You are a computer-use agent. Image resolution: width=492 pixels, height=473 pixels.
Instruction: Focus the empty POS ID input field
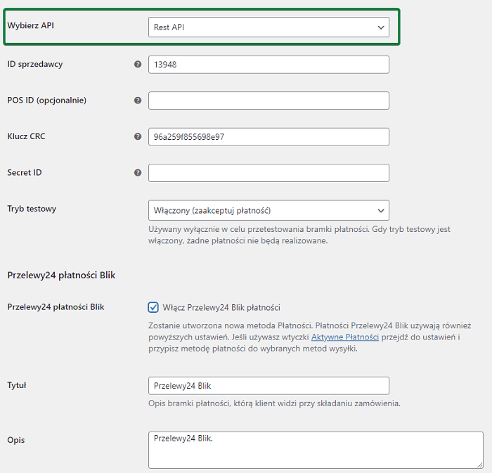[x=268, y=101]
